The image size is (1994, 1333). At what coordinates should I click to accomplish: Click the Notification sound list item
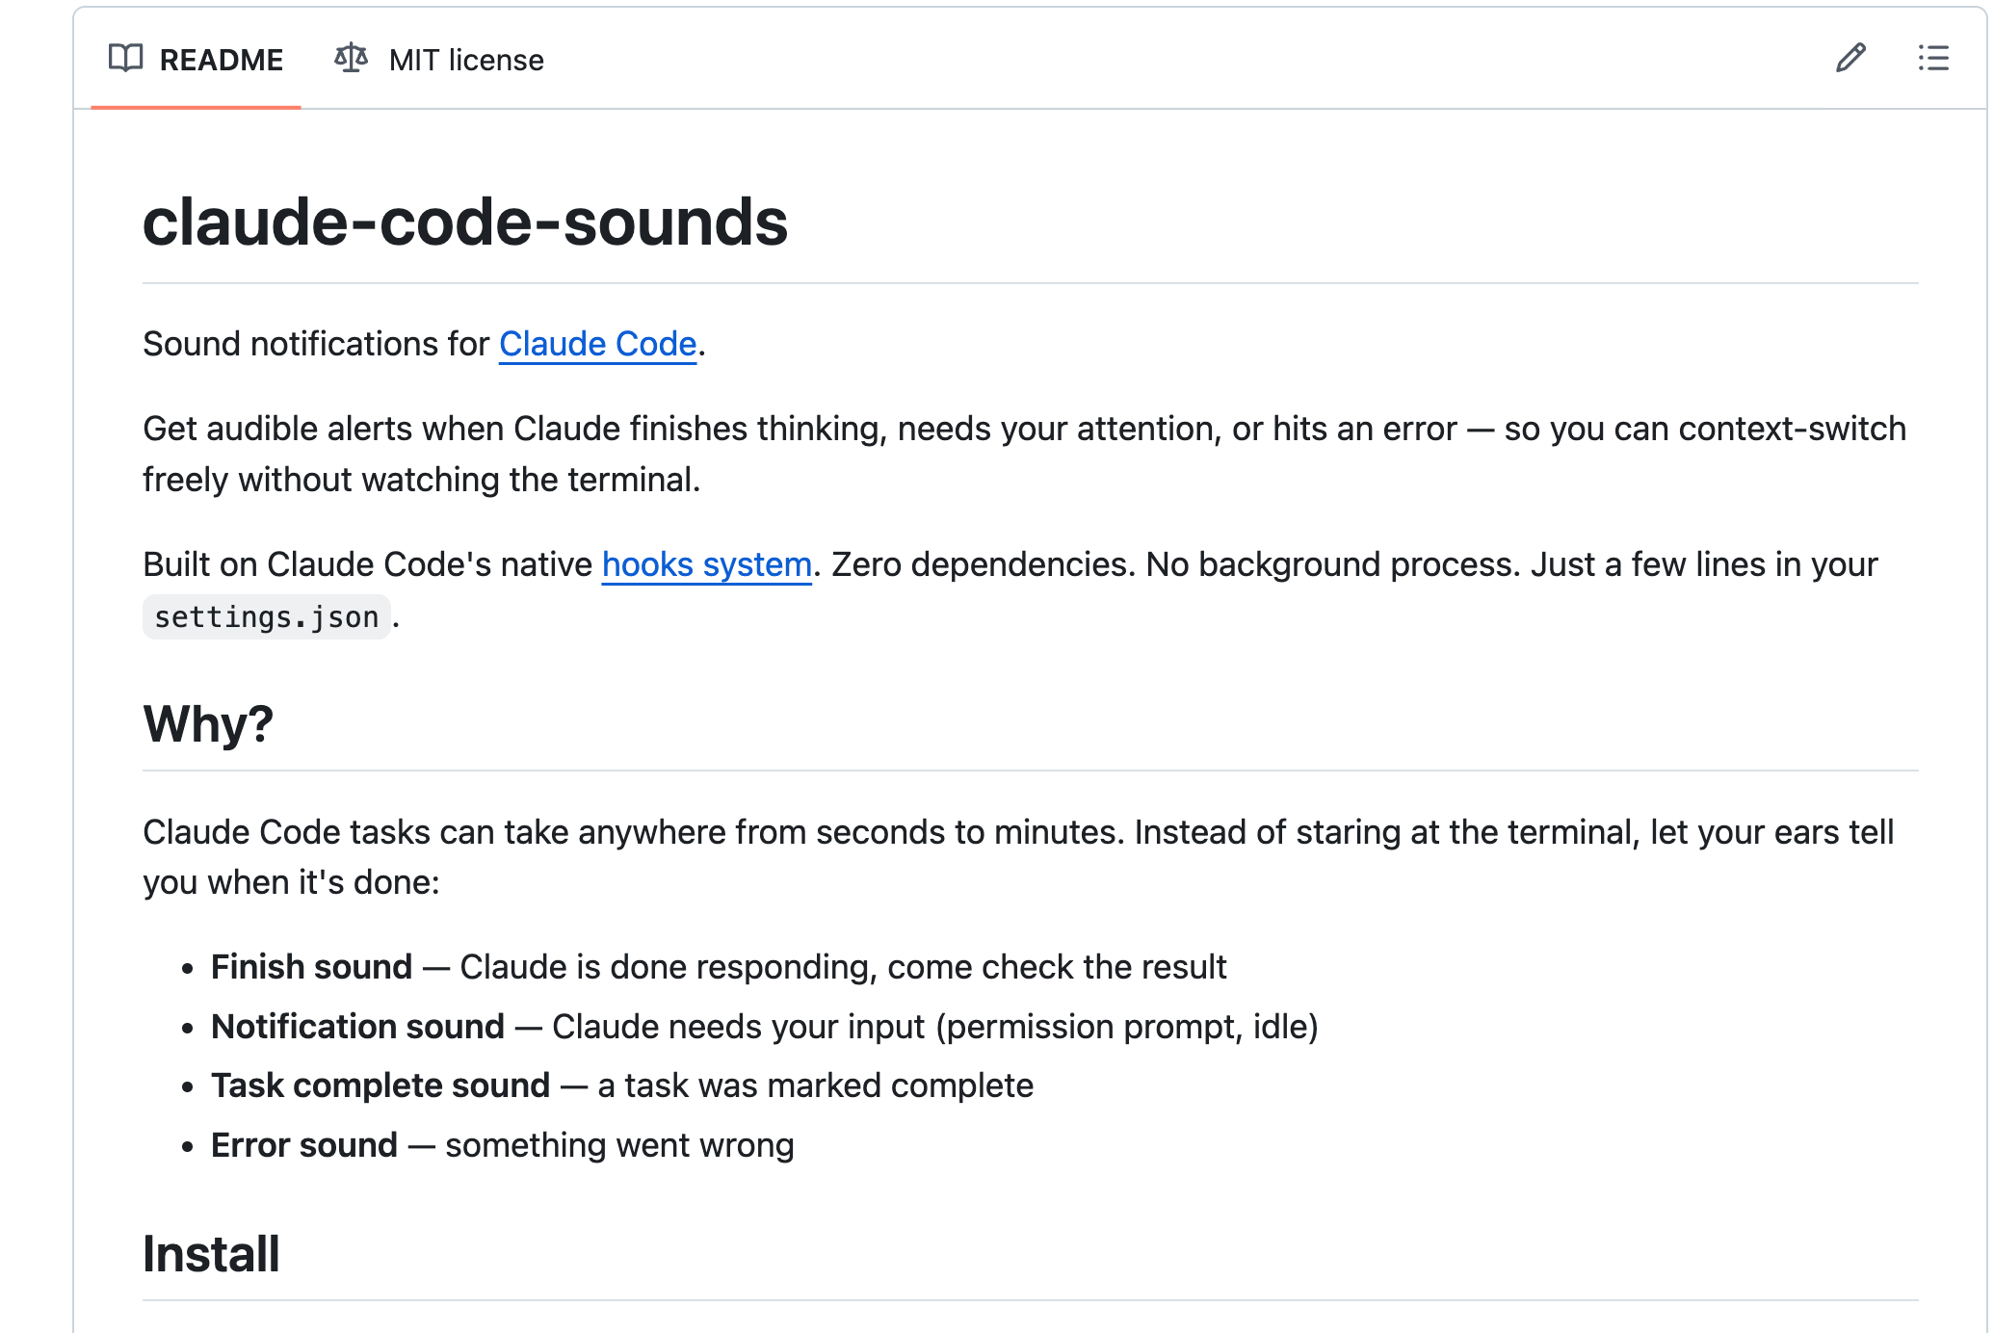(x=357, y=1026)
